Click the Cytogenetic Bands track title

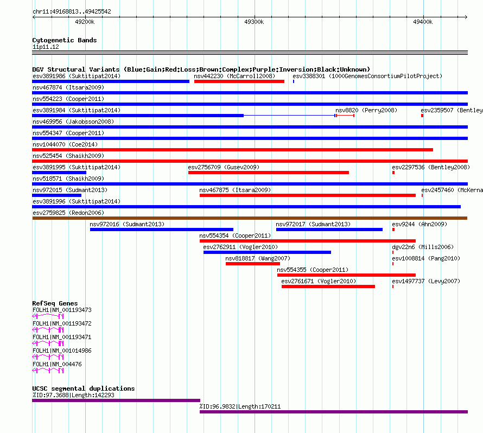click(x=65, y=40)
